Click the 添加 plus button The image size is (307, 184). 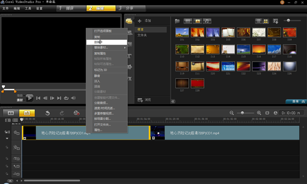(140, 21)
